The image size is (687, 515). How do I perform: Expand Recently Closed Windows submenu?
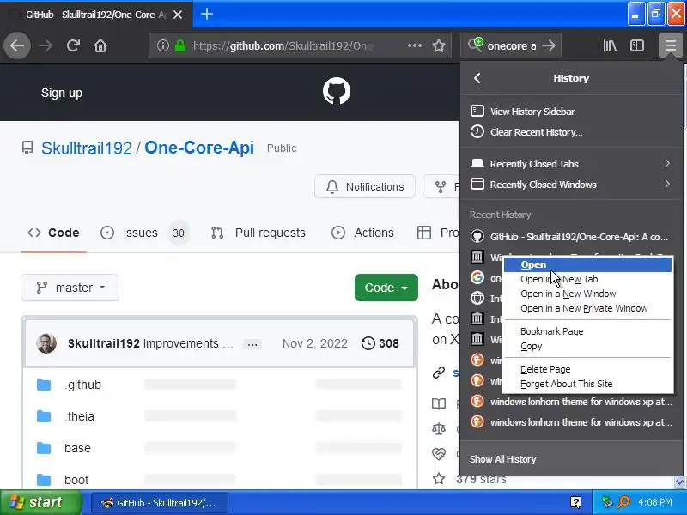[x=571, y=185]
